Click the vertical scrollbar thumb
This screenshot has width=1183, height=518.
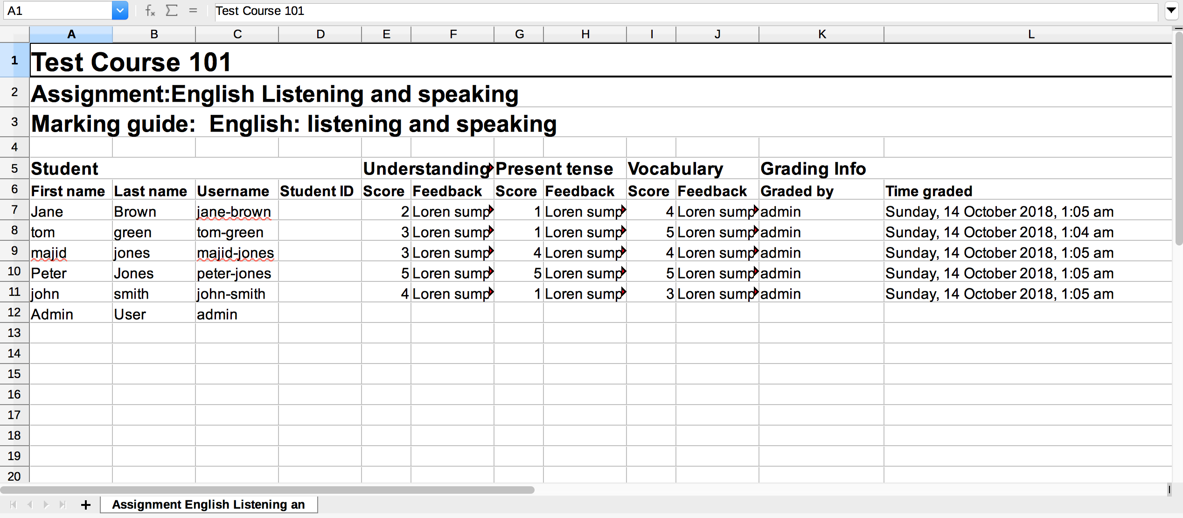(x=1179, y=138)
